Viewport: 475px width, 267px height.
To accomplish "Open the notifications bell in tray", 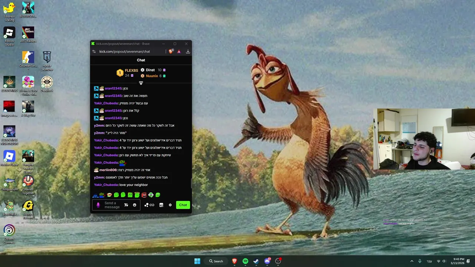I will click(468, 261).
